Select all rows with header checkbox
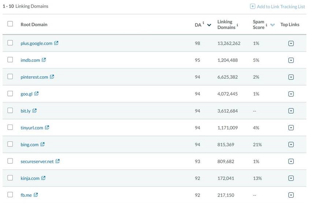This screenshot has width=310, height=203. pyautogui.click(x=10, y=24)
